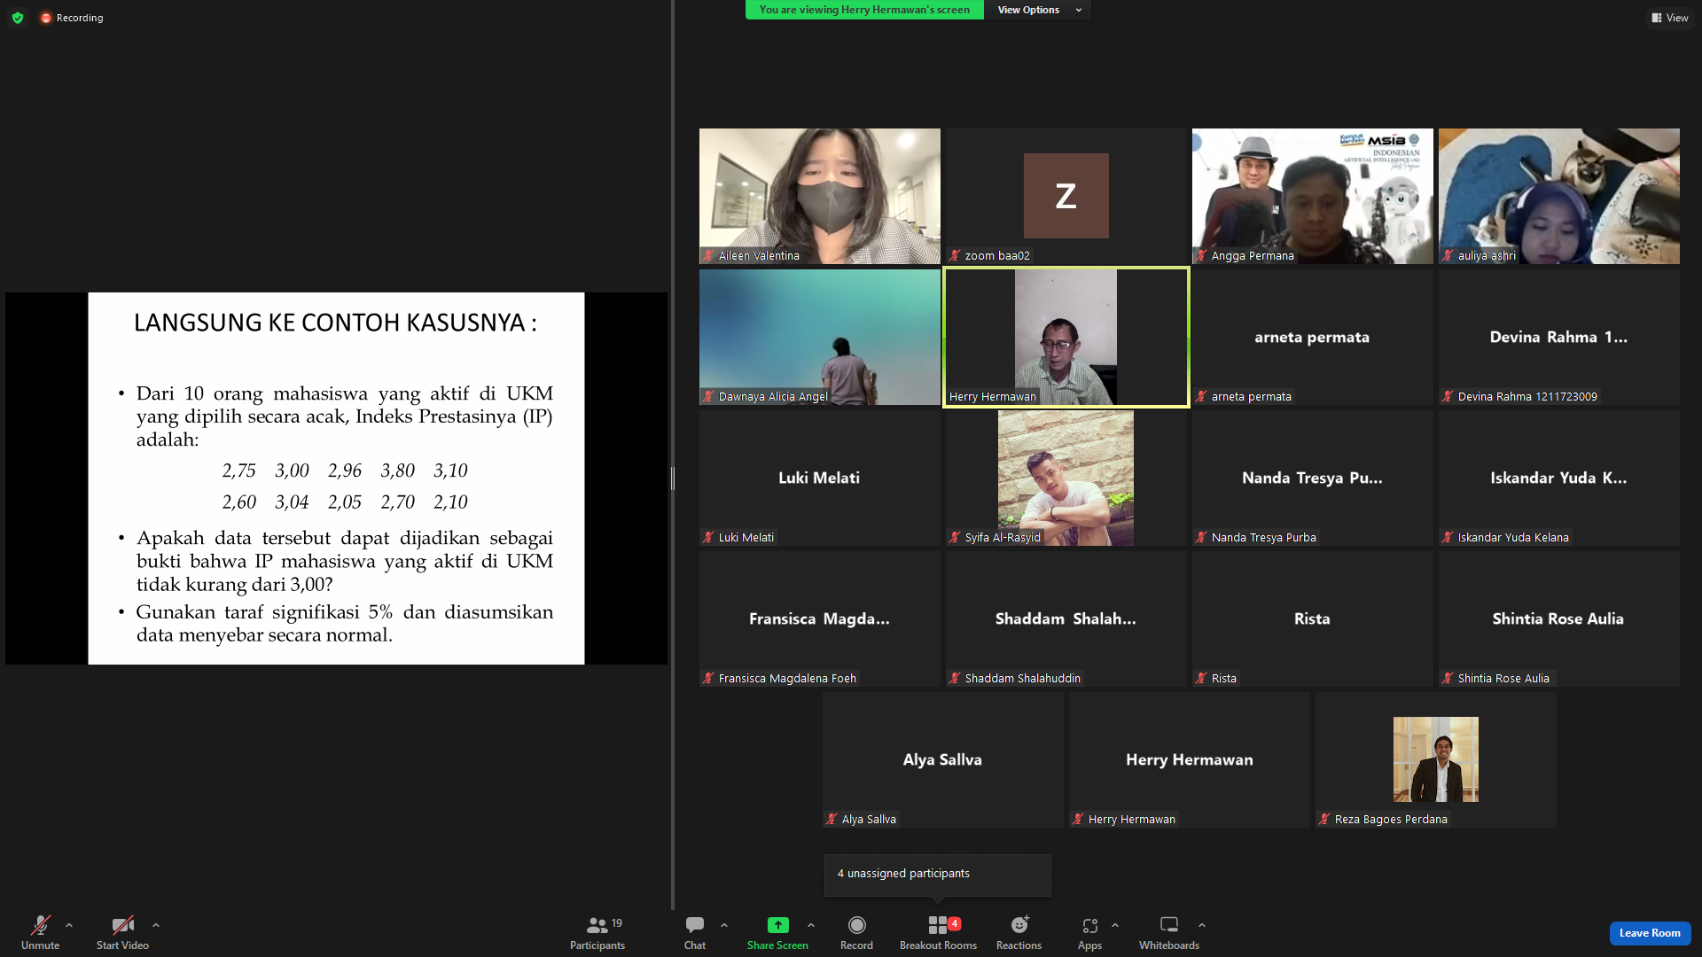The width and height of the screenshot is (1702, 957).
Task: Select the Devina Rahma participant tile
Action: 1558,337
